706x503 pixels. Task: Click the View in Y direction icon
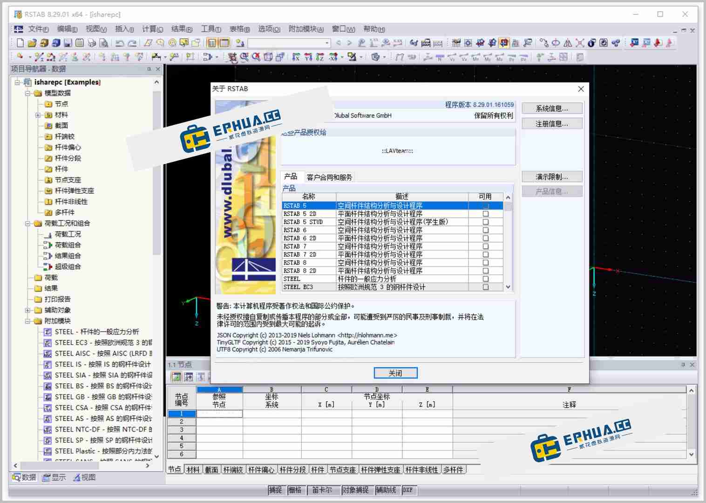point(308,57)
